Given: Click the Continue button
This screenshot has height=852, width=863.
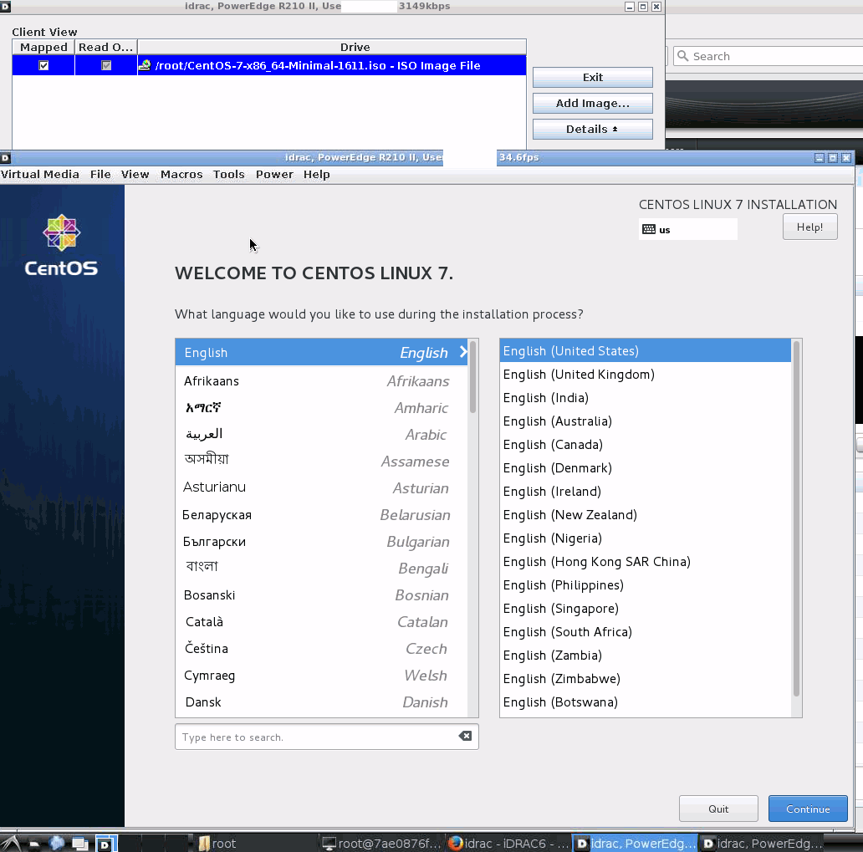Looking at the screenshot, I should (x=808, y=809).
